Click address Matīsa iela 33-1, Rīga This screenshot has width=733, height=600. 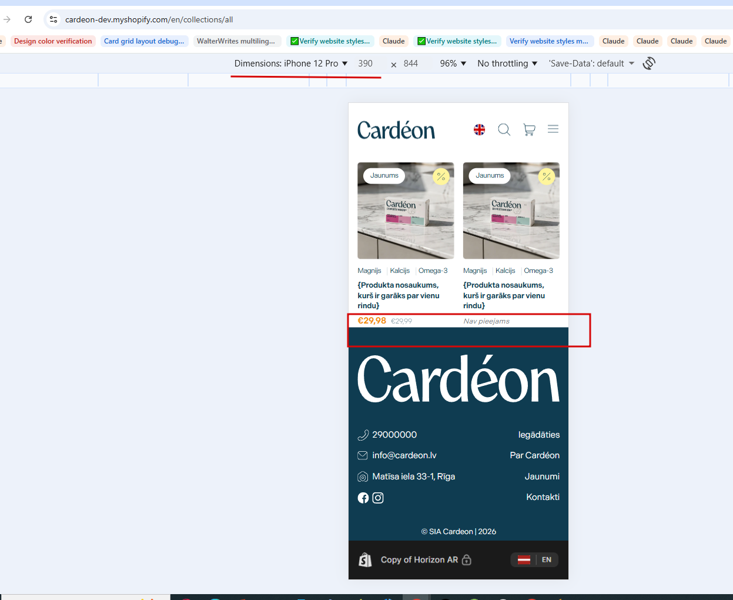(414, 476)
